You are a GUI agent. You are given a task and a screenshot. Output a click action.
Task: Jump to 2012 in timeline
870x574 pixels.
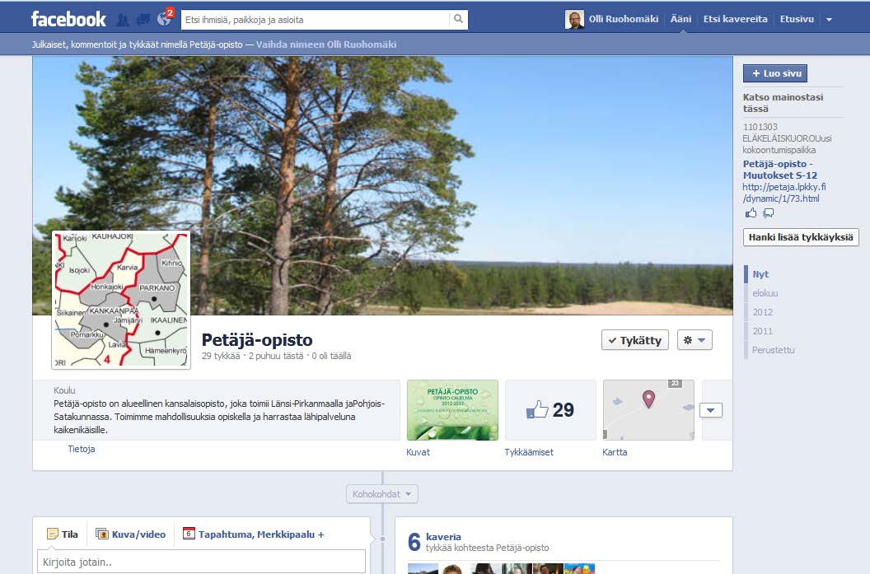point(762,311)
